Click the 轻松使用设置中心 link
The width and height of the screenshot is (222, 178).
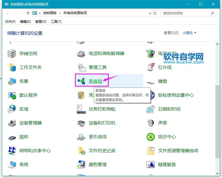click(x=176, y=95)
